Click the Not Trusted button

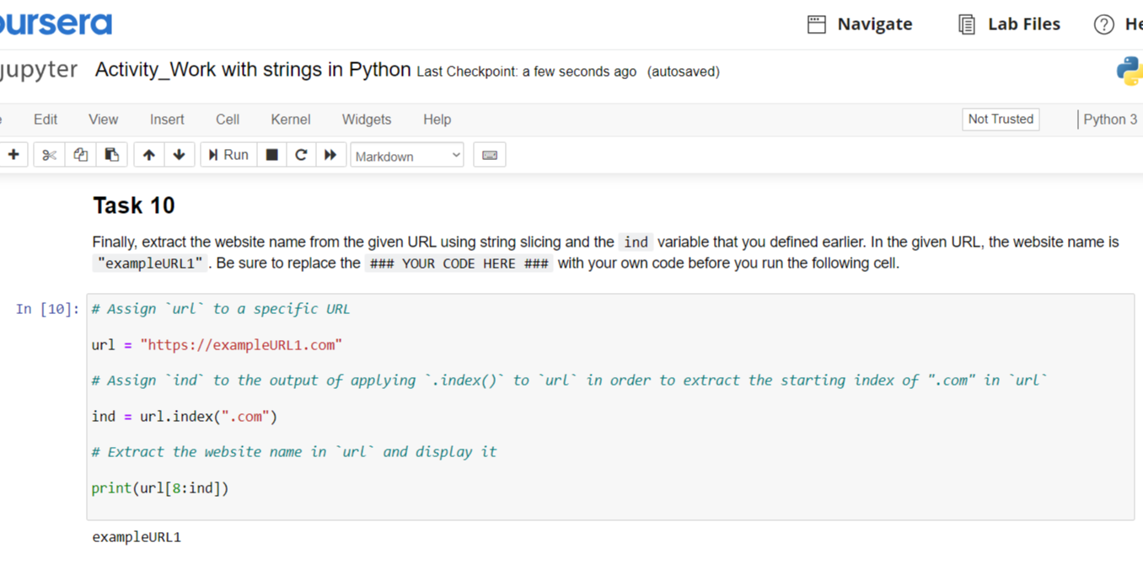(1001, 120)
